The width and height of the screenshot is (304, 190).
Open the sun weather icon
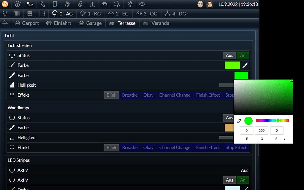tap(117, 4)
